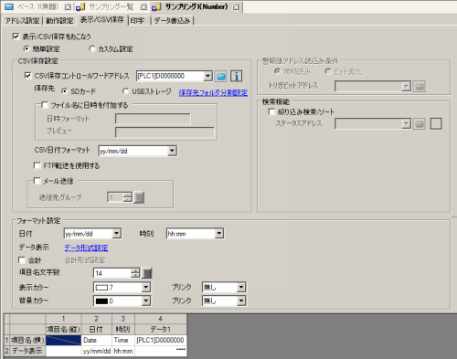Switch to the アドレス設定 tab

22,21
